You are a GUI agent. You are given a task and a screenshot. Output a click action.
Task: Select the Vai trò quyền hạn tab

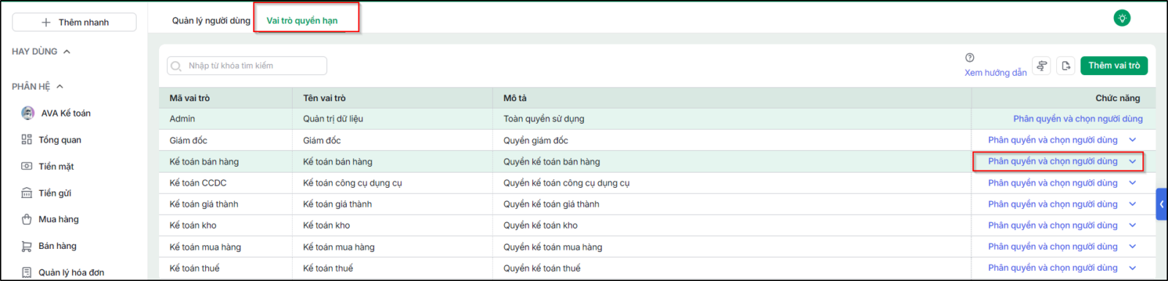coord(302,20)
